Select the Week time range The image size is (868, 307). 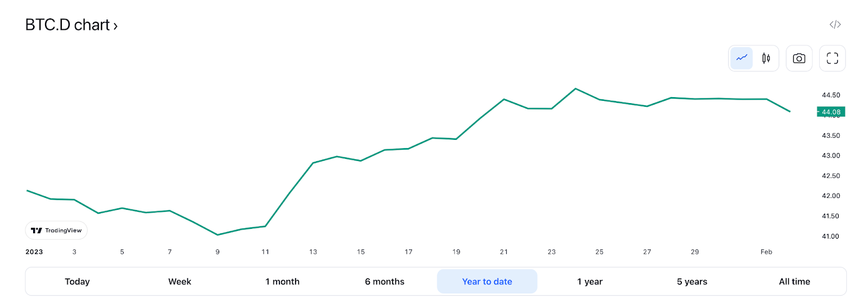click(x=180, y=282)
